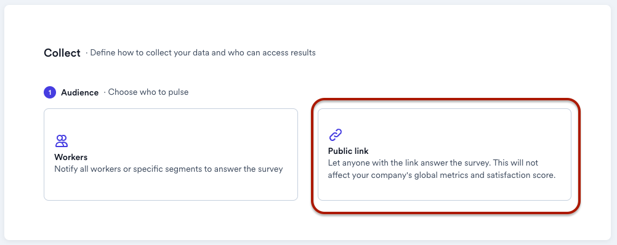Click the Public link chain icon
The height and width of the screenshot is (245, 617).
[x=335, y=135]
